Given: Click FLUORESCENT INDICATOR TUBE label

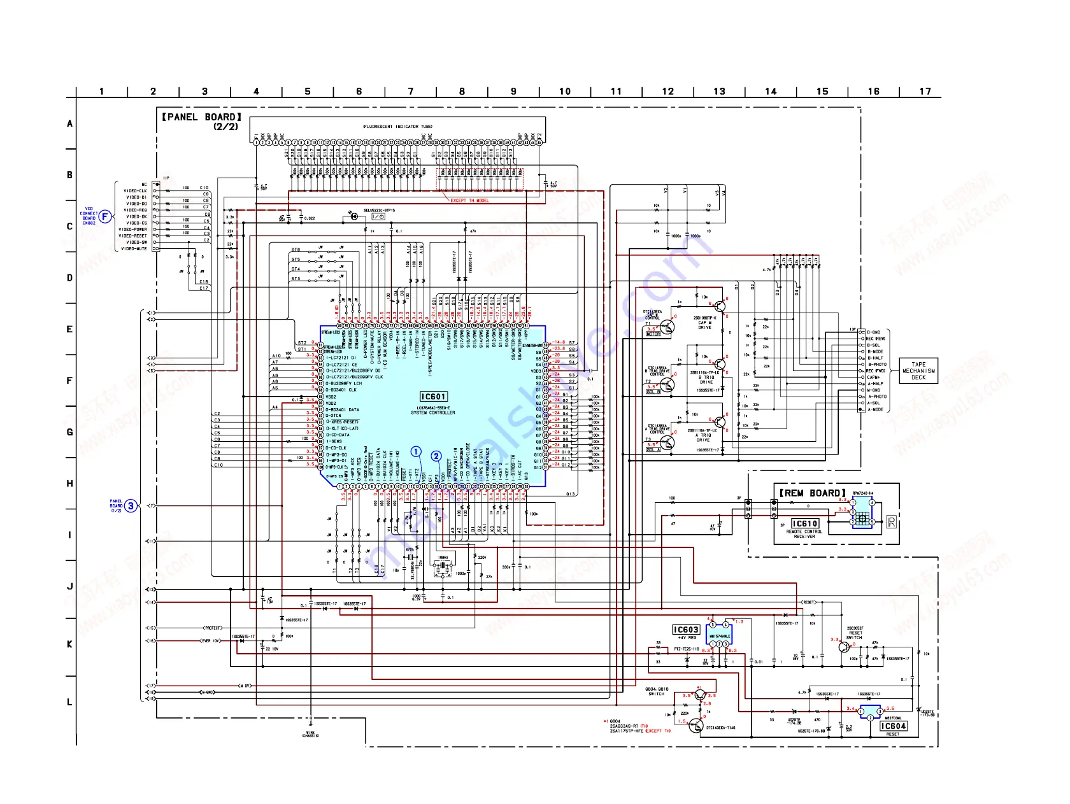Looking at the screenshot, I should (x=397, y=127).
